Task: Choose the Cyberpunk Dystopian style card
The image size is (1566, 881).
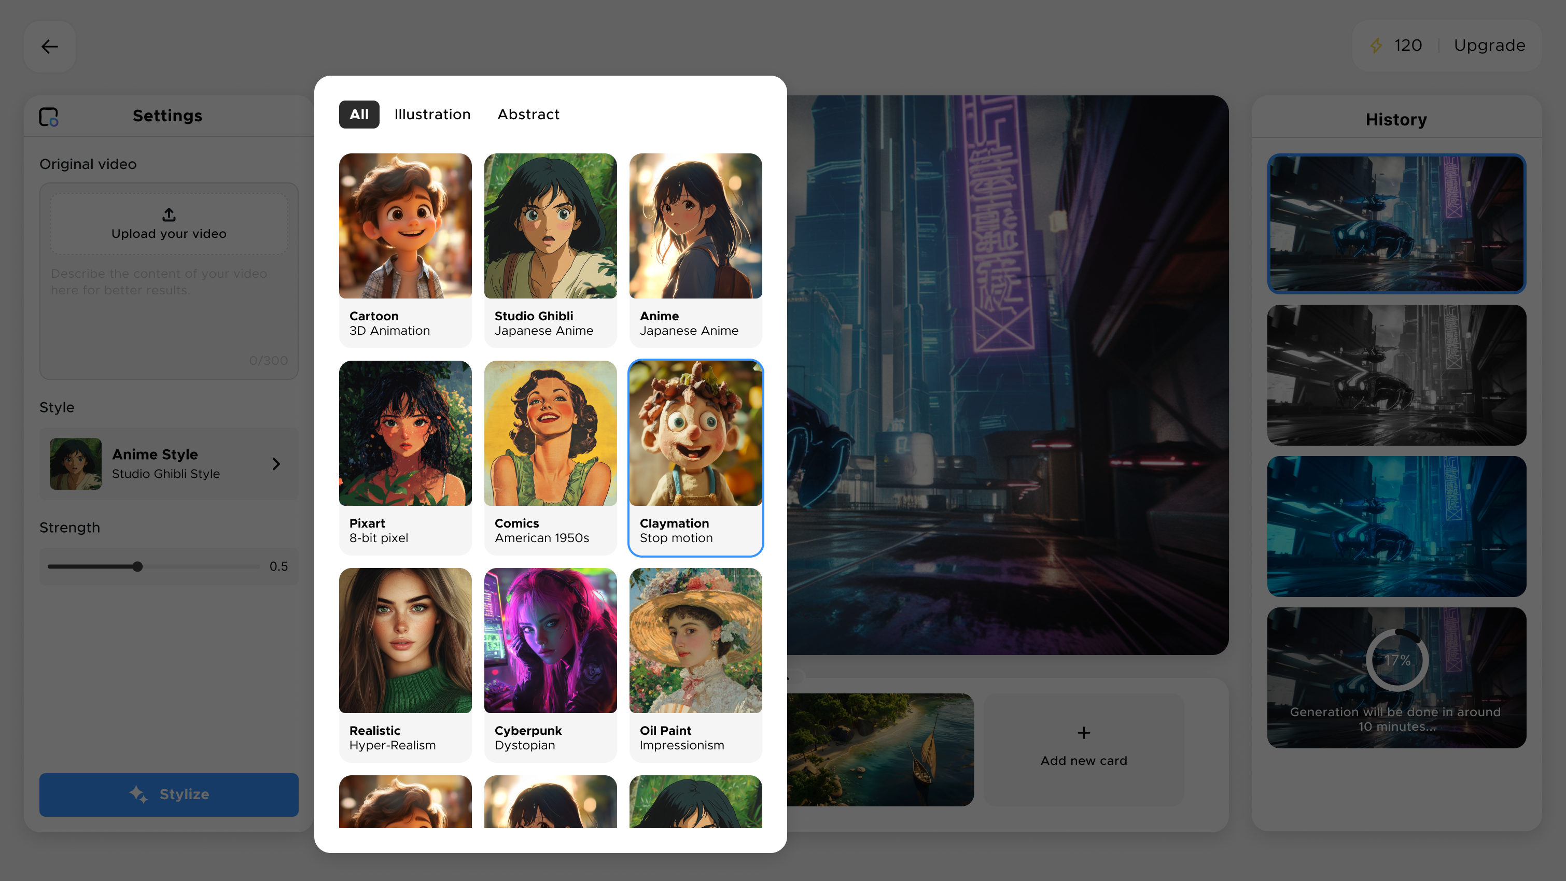Action: pyautogui.click(x=550, y=665)
